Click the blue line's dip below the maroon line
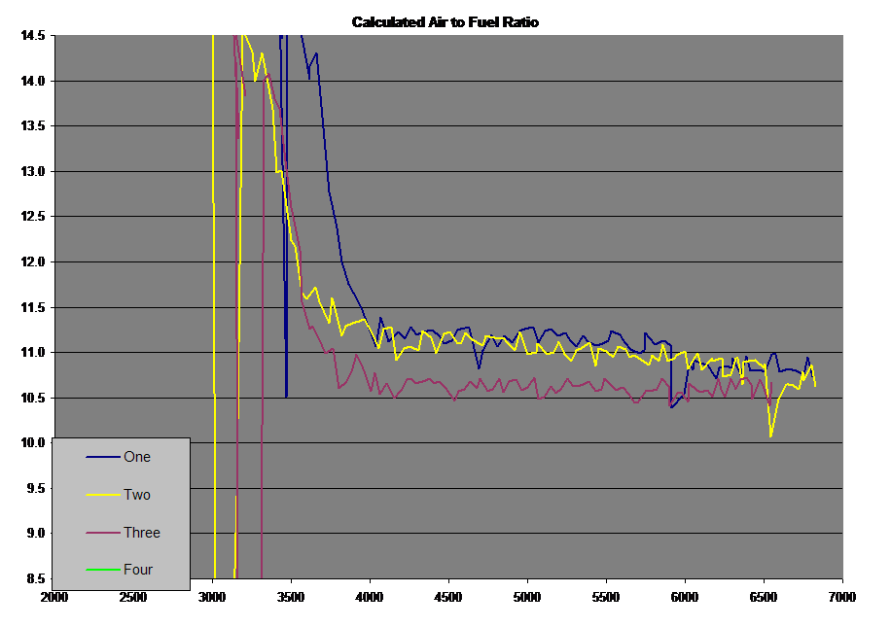 click(671, 406)
